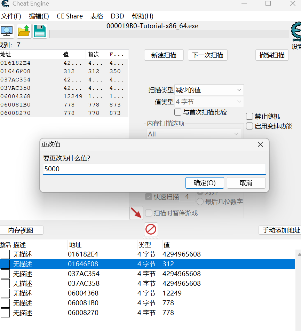Viewport: 301px width, 331px height.
Task: Open a saved cheat table via folder icon
Action: point(23,31)
